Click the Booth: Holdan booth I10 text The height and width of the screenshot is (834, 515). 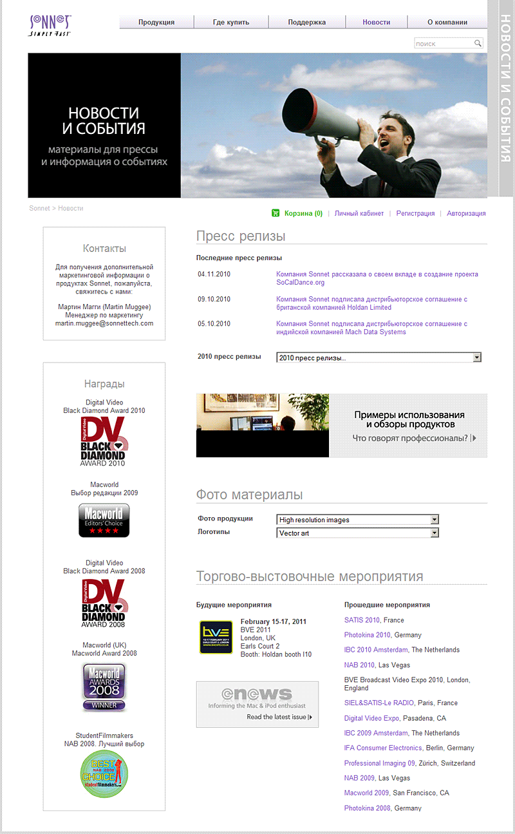[x=276, y=654]
